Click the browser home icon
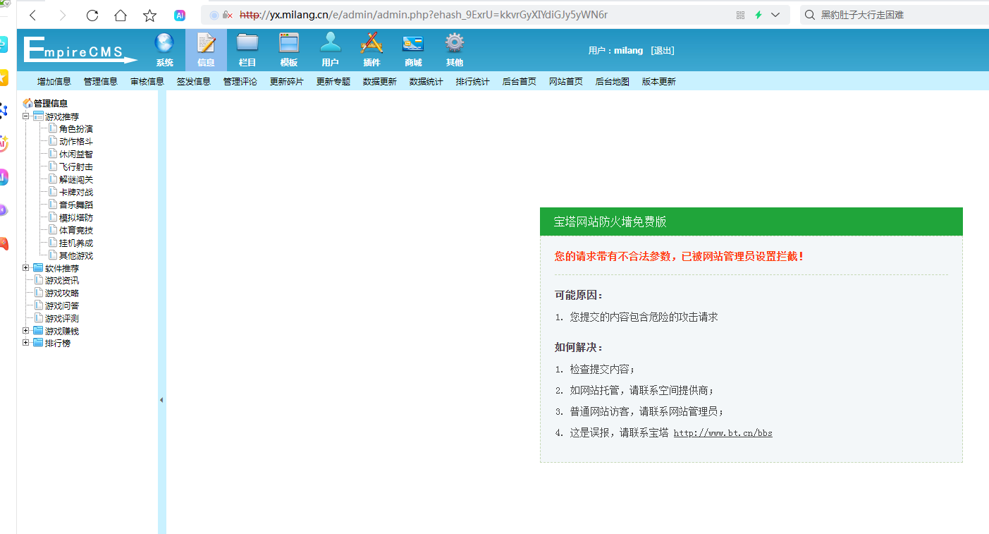Viewport: 989px width, 534px height. pyautogui.click(x=121, y=15)
